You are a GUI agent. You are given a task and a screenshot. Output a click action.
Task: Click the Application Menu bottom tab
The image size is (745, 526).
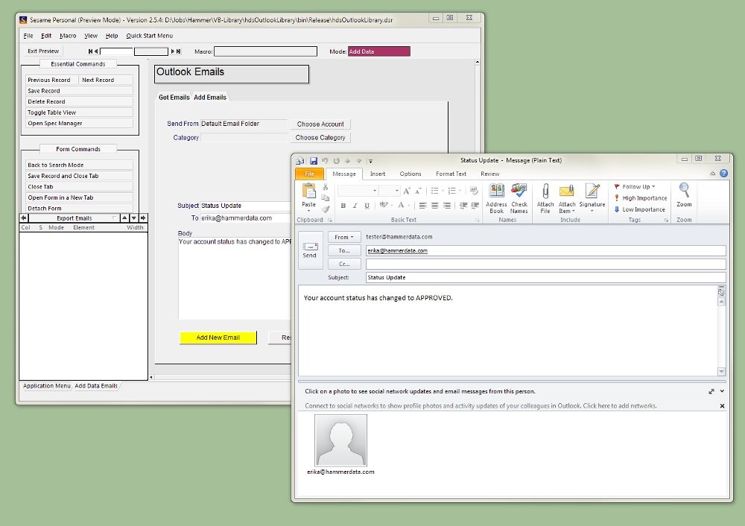[46, 386]
